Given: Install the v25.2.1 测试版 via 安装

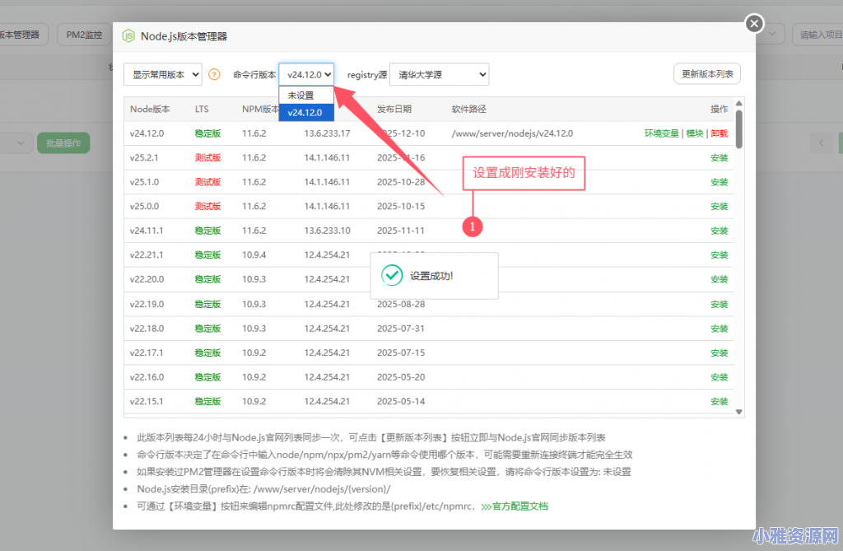Looking at the screenshot, I should click(718, 157).
